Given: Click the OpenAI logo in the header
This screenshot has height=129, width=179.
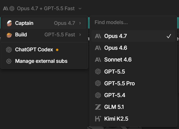Looking at the screenshot, I should [x=12, y=8].
